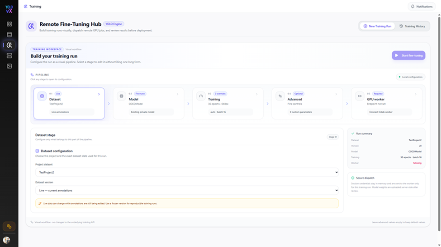
Task: Click the Stage 01 badge
Action: click(x=333, y=137)
